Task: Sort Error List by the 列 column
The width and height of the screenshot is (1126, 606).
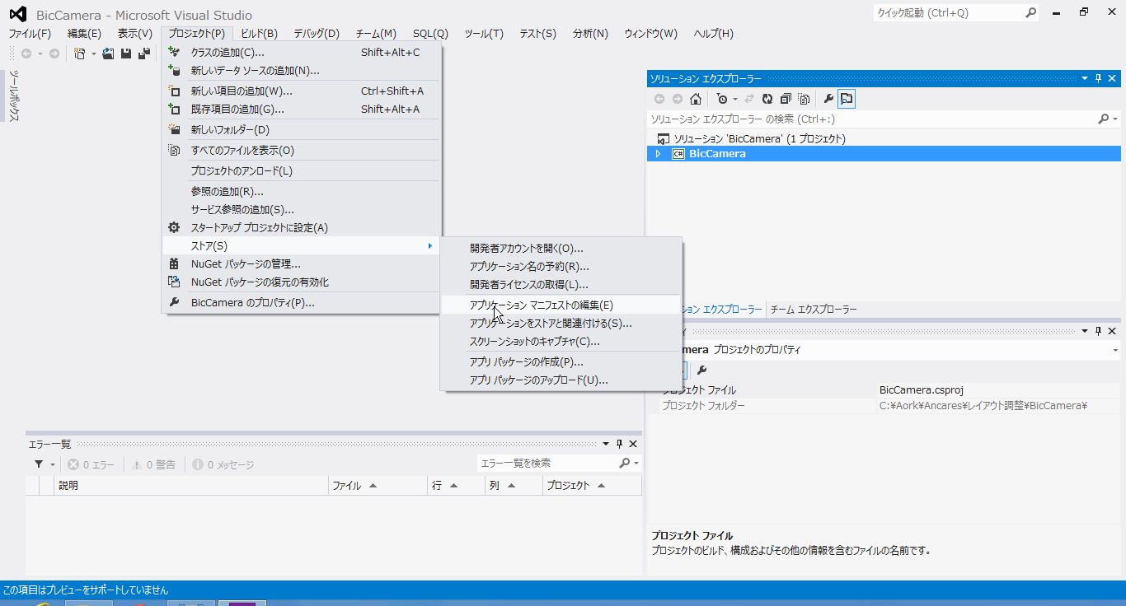Action: click(514, 486)
